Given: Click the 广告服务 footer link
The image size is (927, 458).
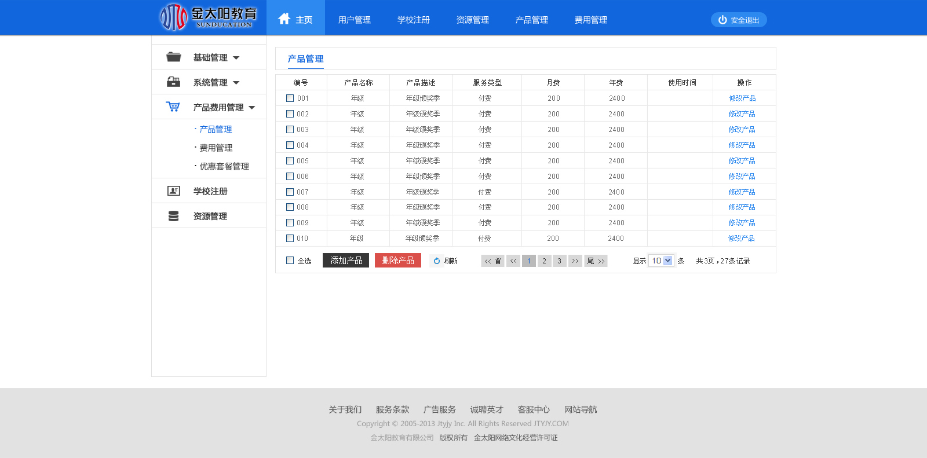Looking at the screenshot, I should pos(440,409).
